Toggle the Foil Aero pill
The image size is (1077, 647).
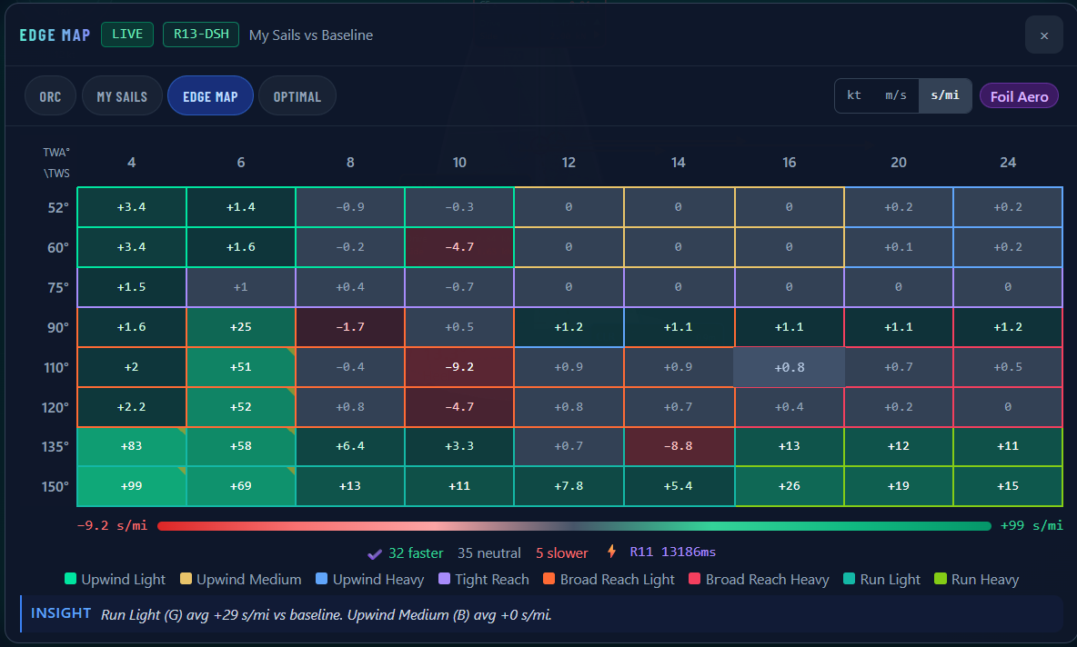pos(1019,96)
